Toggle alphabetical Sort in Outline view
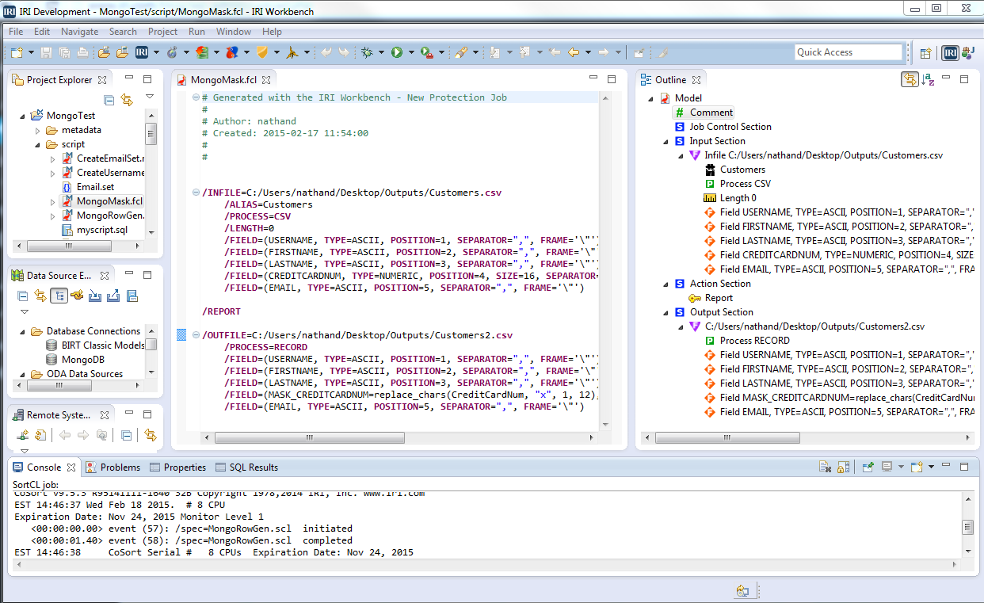The image size is (984, 603). (928, 80)
